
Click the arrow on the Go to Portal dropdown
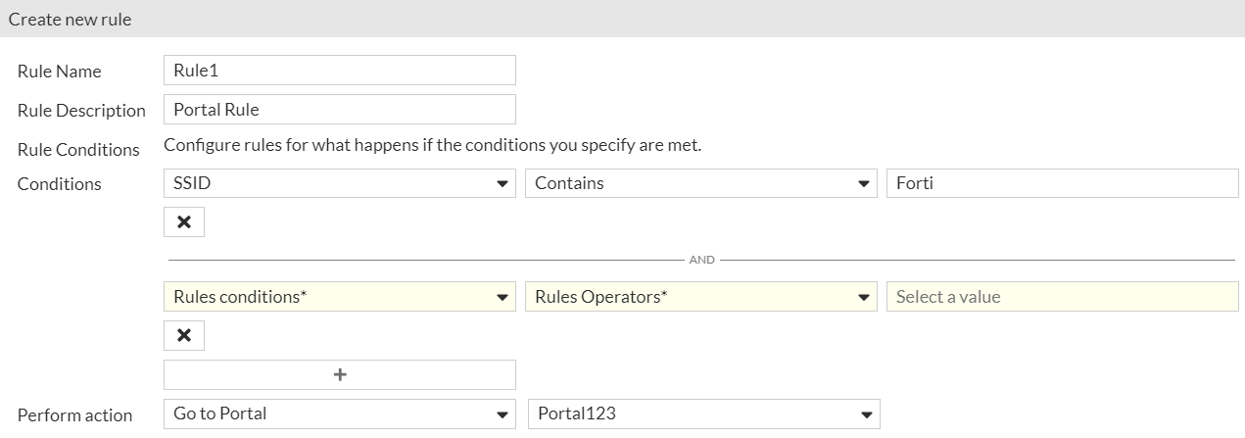[x=503, y=415]
